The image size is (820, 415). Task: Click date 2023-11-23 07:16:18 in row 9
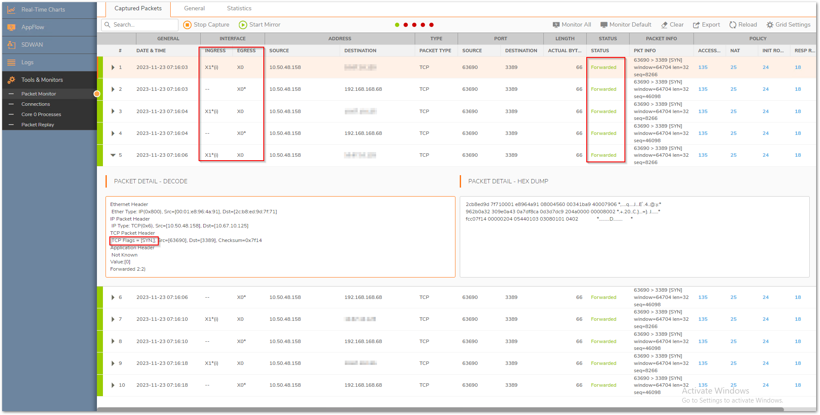[x=162, y=363]
